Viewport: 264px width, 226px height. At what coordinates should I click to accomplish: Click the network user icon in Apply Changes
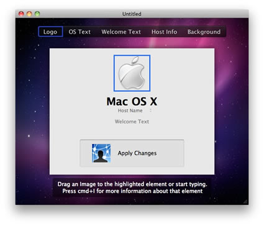101,153
